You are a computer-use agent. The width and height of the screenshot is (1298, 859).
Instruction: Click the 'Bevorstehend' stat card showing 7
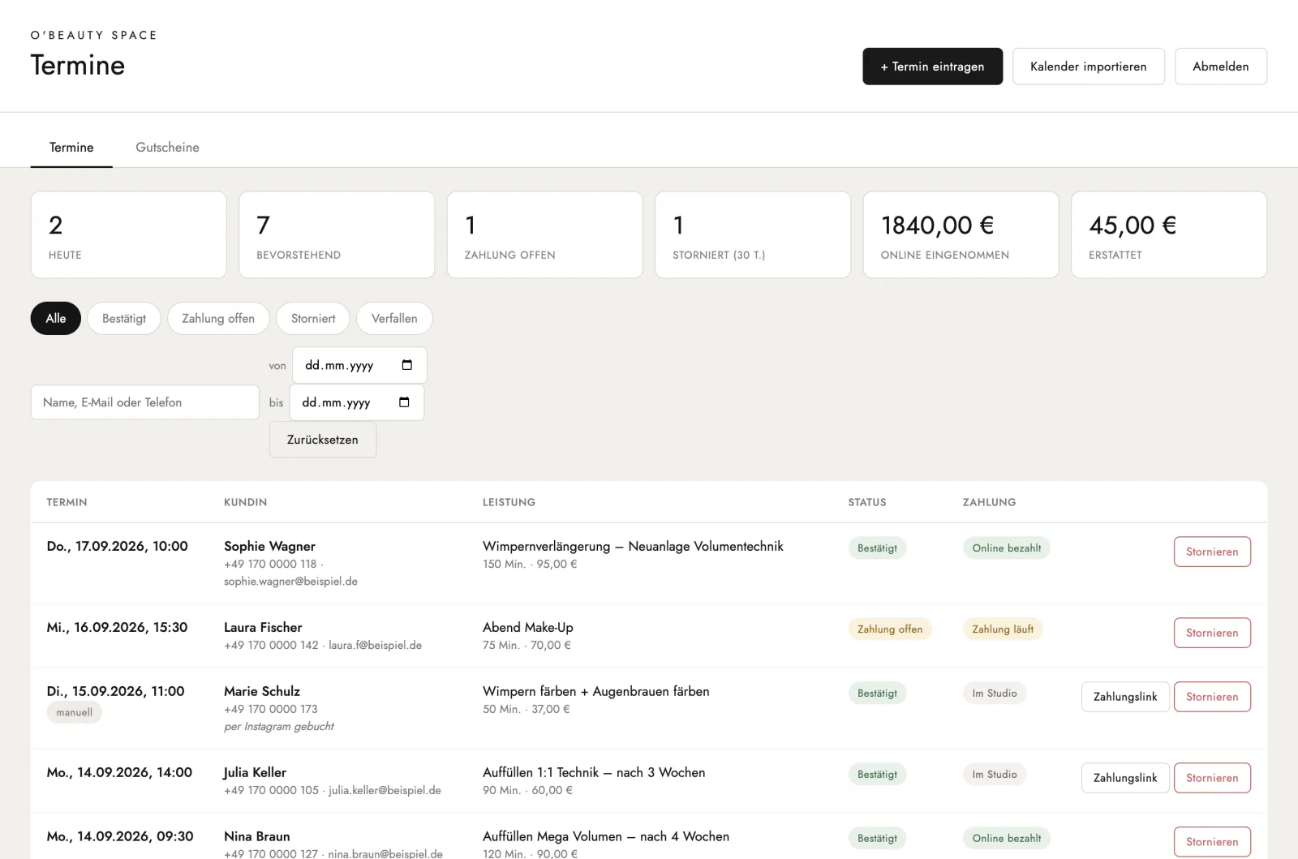(337, 235)
